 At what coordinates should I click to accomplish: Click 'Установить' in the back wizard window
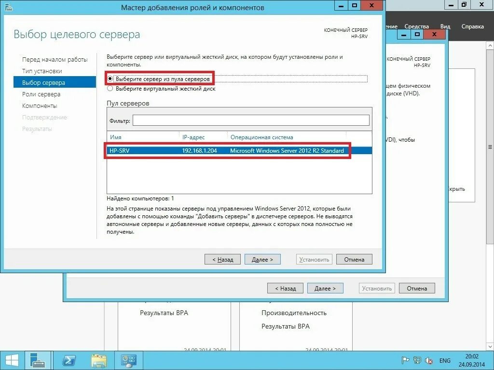377,288
